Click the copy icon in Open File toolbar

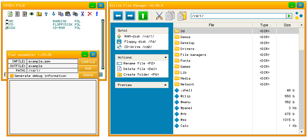pyautogui.click(x=61, y=14)
